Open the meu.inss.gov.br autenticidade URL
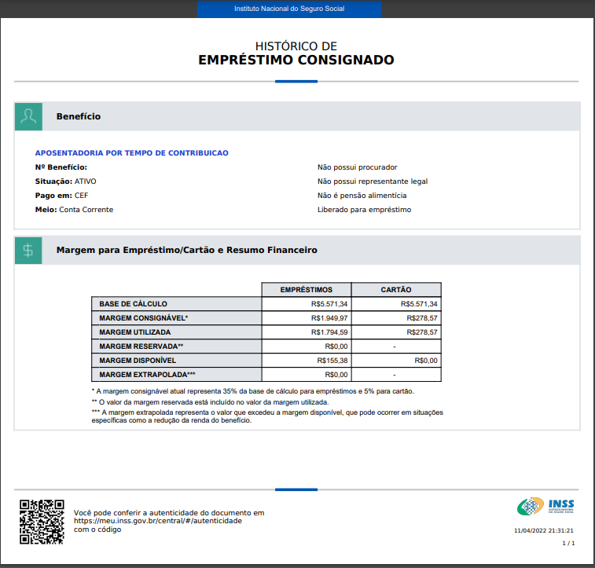The height and width of the screenshot is (568, 595). [157, 521]
